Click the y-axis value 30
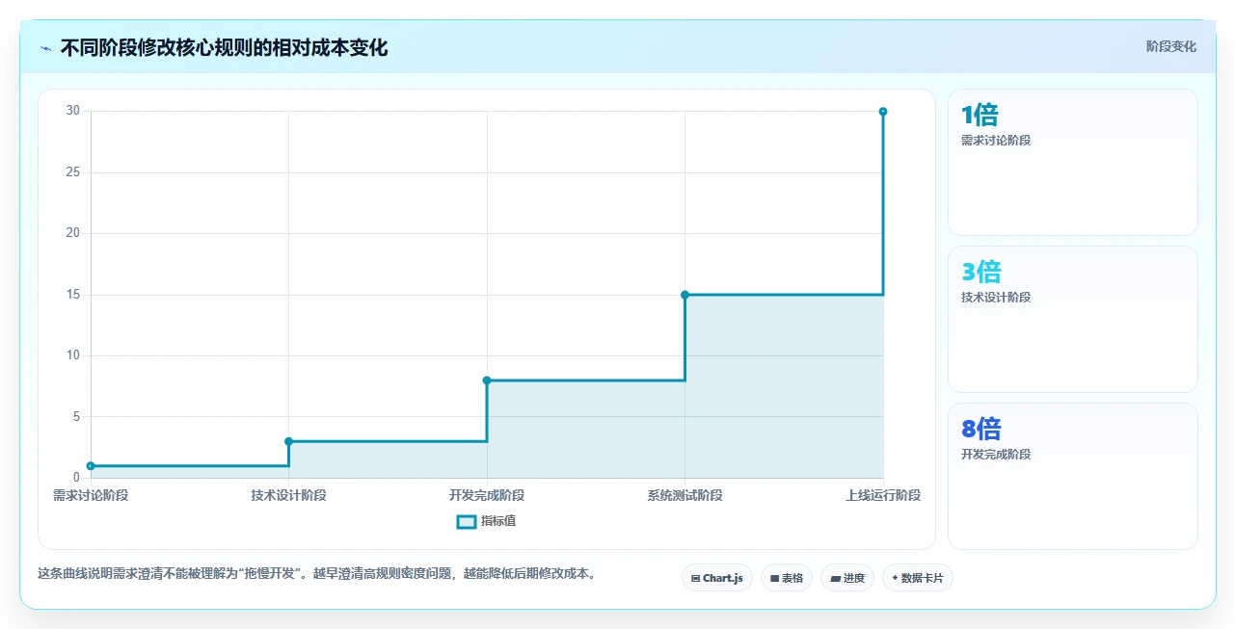The height and width of the screenshot is (629, 1236). [73, 111]
